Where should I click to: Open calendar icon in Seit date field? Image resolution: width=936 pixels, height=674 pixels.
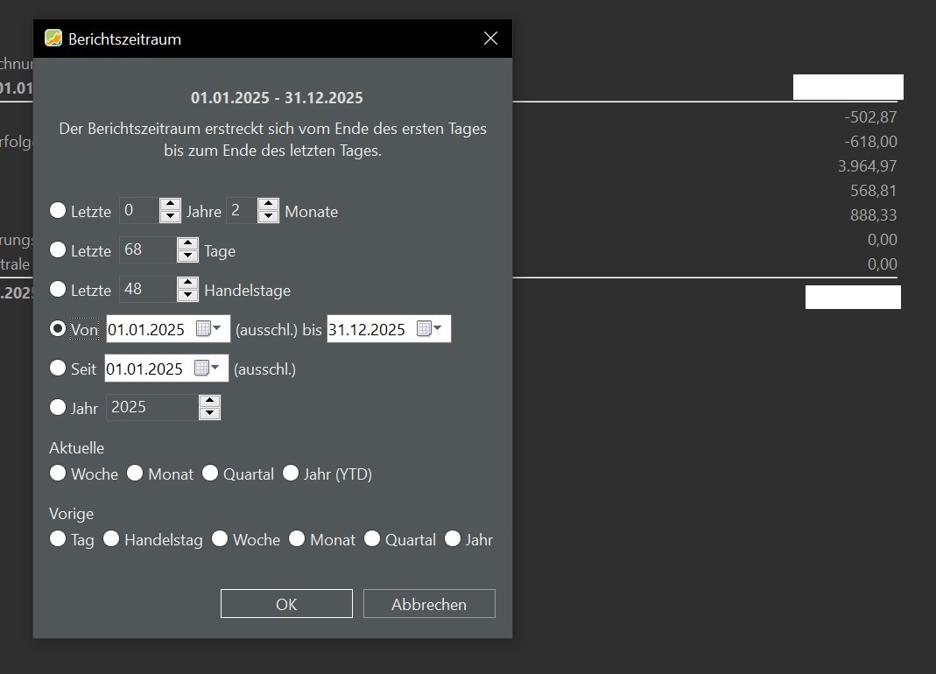tap(207, 368)
